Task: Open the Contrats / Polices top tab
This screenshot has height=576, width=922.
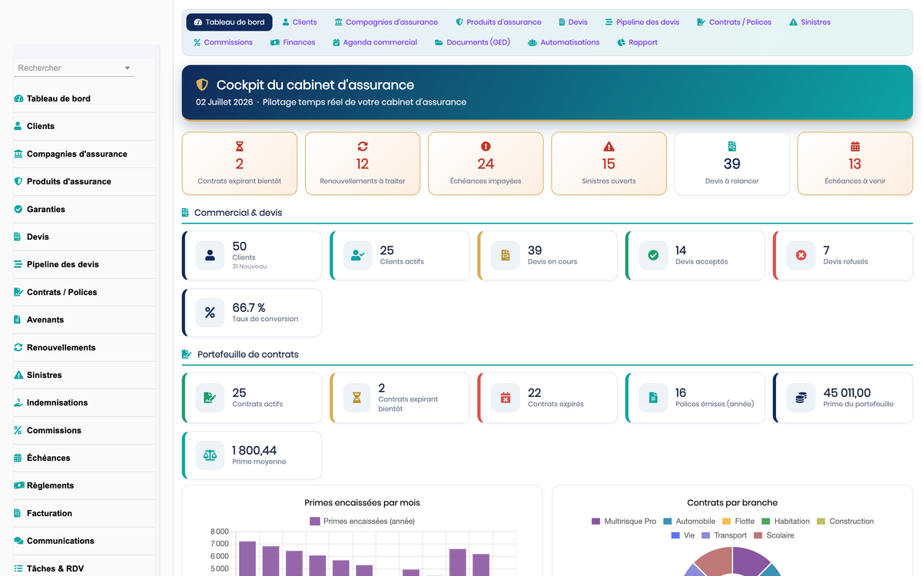Action: pyautogui.click(x=734, y=22)
